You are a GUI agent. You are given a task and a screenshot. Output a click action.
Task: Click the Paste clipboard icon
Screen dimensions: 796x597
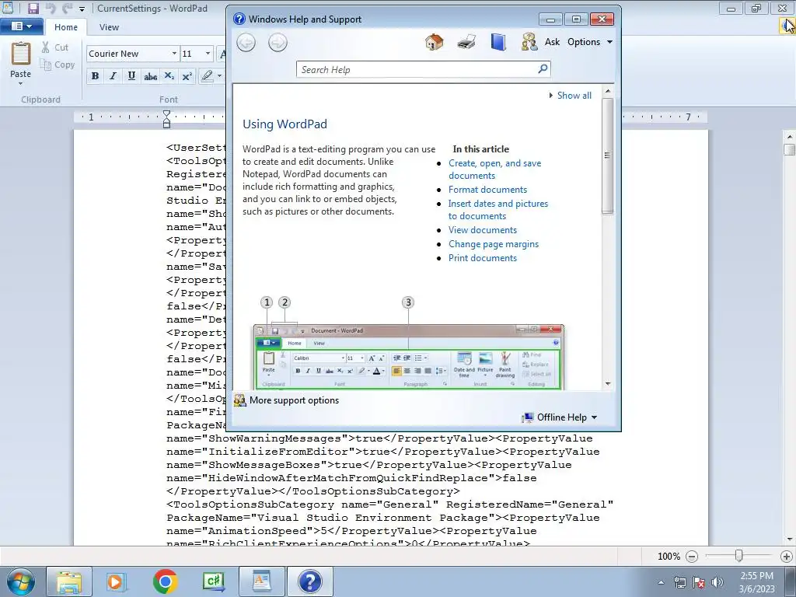point(21,54)
